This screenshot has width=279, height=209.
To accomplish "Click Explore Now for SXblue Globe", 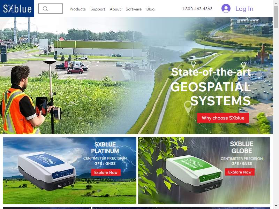I will click(x=240, y=172).
